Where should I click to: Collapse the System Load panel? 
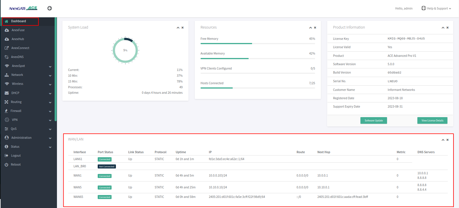[x=178, y=28]
